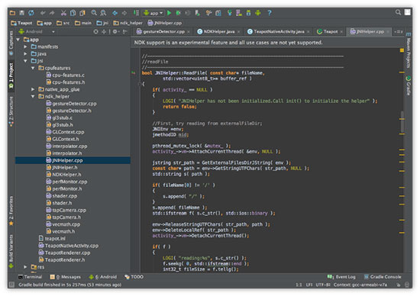Switch to the Teapot editor tab
The width and height of the screenshot is (420, 296).
coord(330,31)
